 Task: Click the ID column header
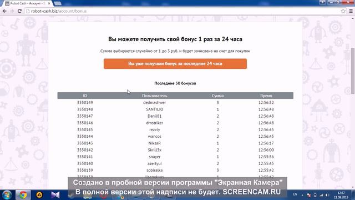coord(85,96)
